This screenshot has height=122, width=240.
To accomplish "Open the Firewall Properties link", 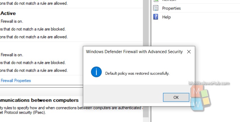I will (x=16, y=80).
